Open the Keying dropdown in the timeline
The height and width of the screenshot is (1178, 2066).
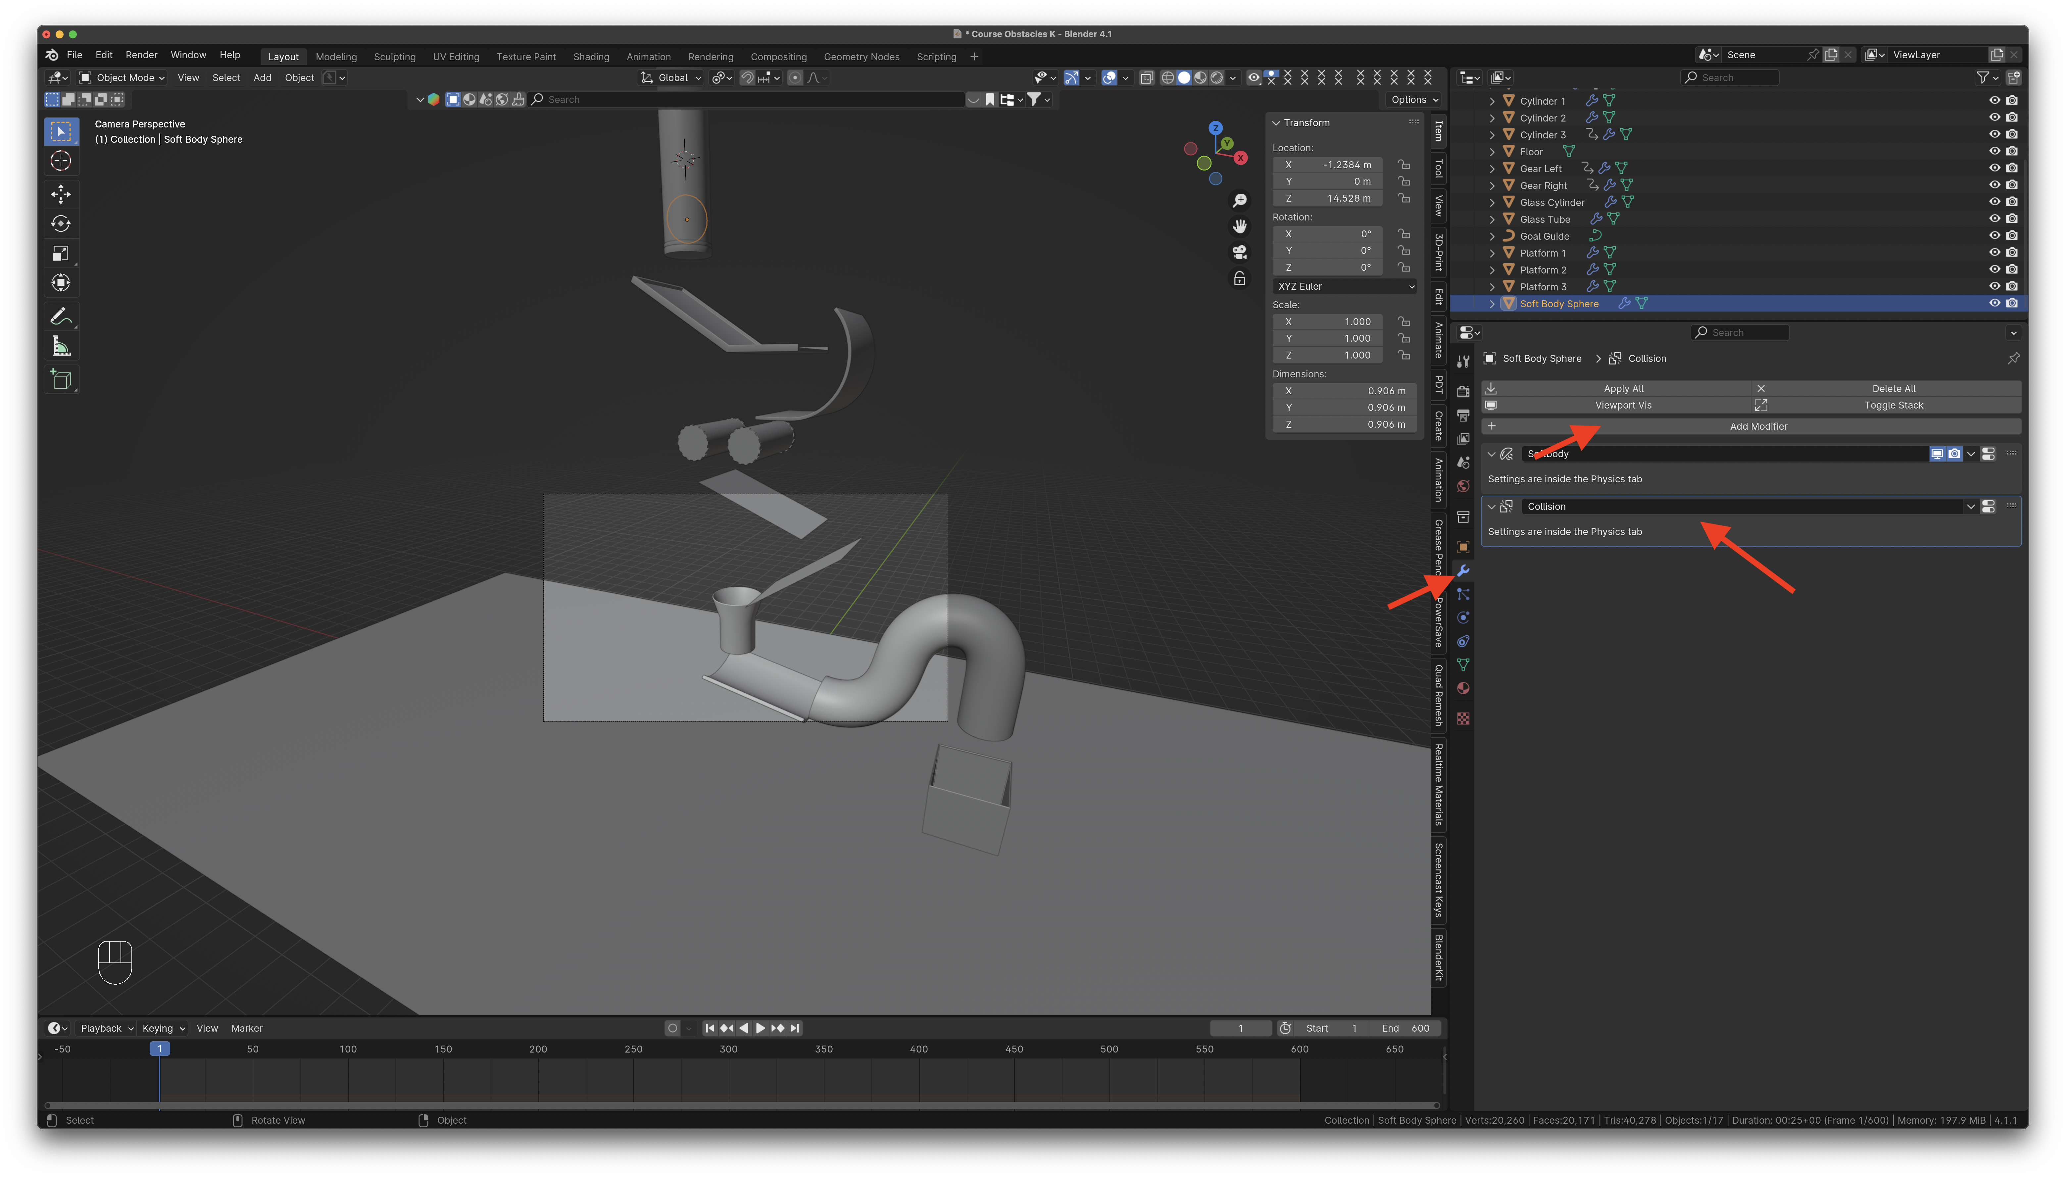(x=164, y=1028)
